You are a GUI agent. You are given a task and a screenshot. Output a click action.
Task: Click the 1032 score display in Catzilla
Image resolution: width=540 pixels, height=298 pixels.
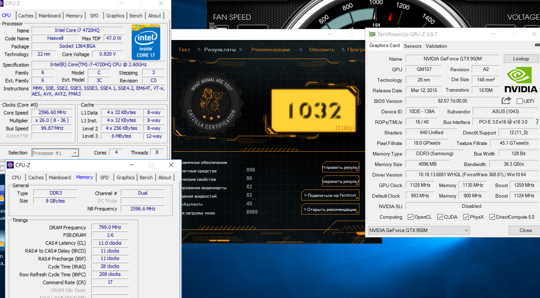pos(314,111)
